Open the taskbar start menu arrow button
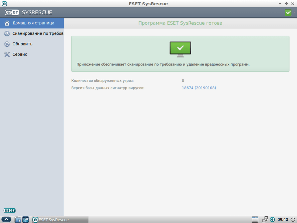This screenshot has width=297, height=223. [7, 219]
